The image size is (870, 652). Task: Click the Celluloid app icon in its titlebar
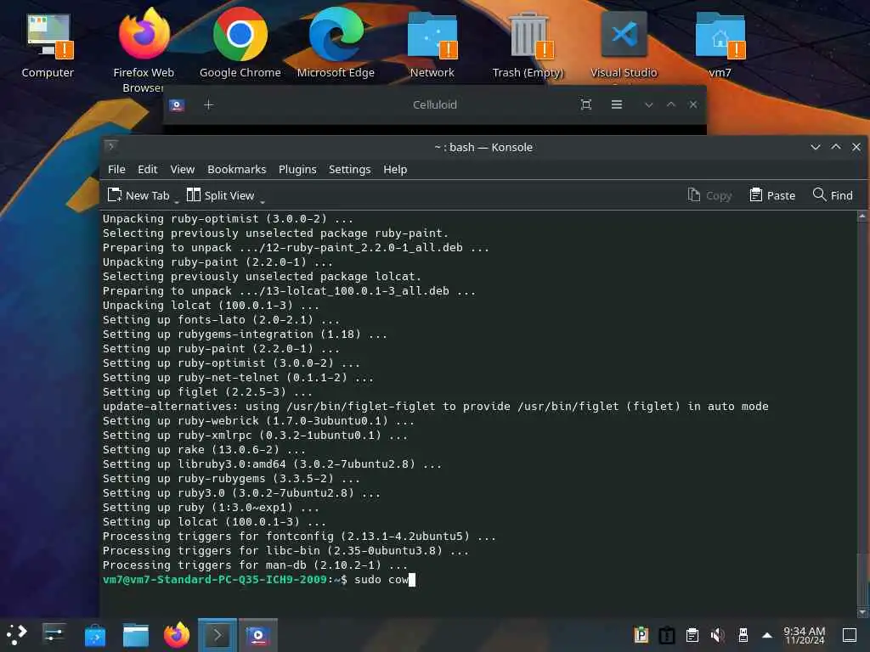coord(177,104)
